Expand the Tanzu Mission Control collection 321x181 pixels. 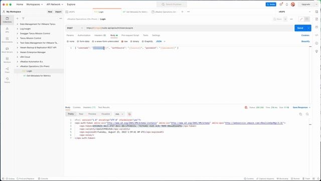18,38
